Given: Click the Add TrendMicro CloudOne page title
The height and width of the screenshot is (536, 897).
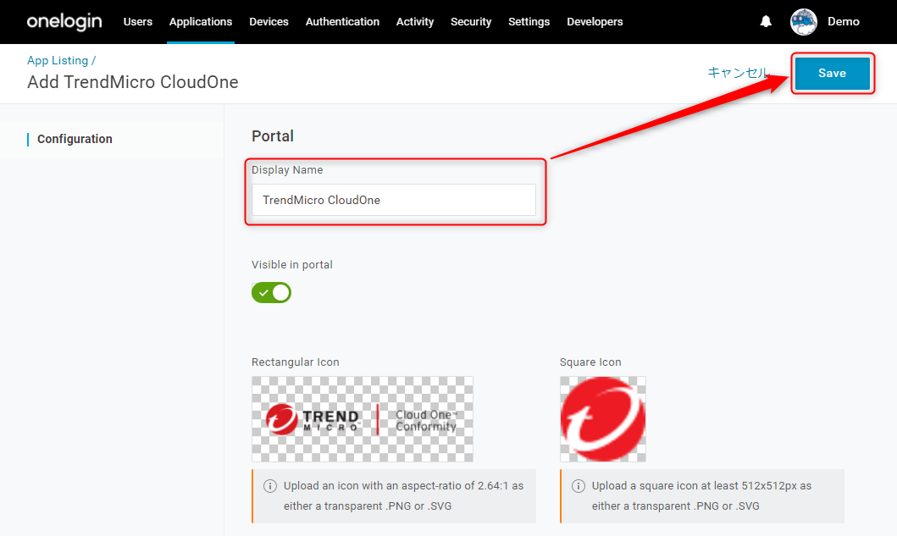Looking at the screenshot, I should click(133, 82).
